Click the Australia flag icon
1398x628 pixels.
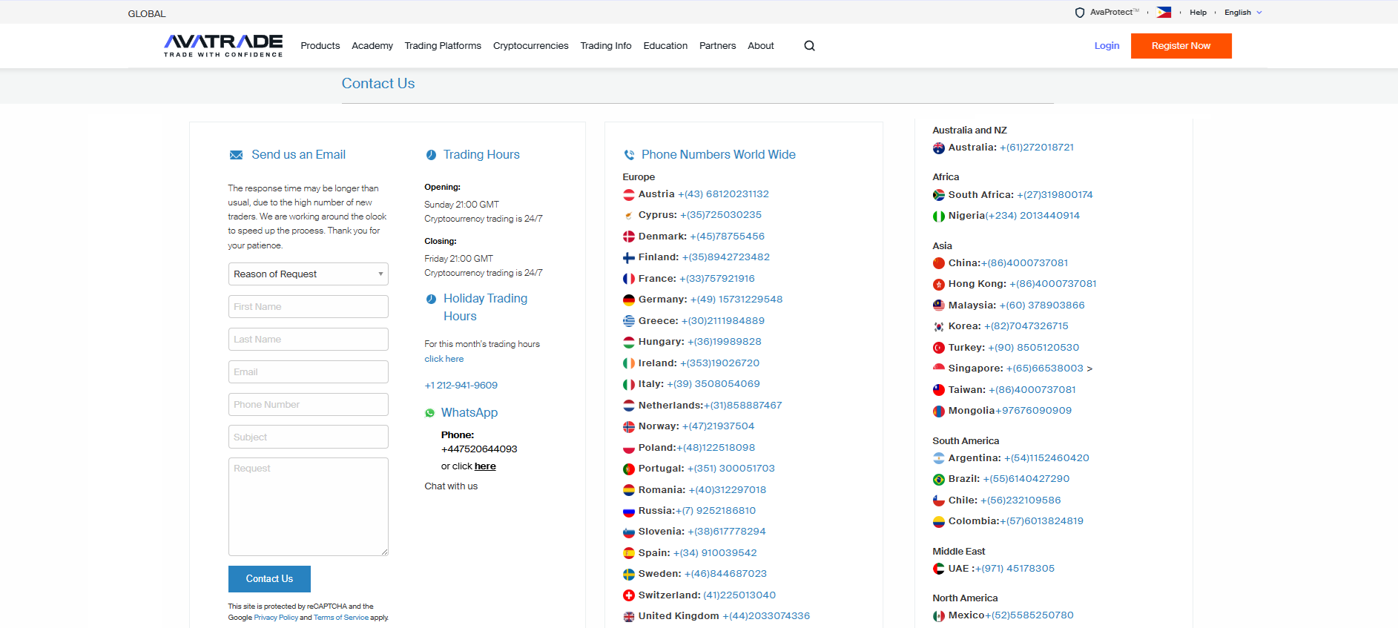click(938, 148)
